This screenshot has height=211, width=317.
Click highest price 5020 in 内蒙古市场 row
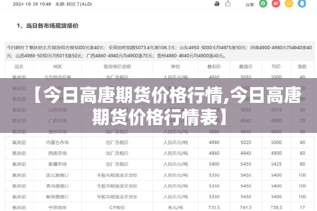point(246,142)
